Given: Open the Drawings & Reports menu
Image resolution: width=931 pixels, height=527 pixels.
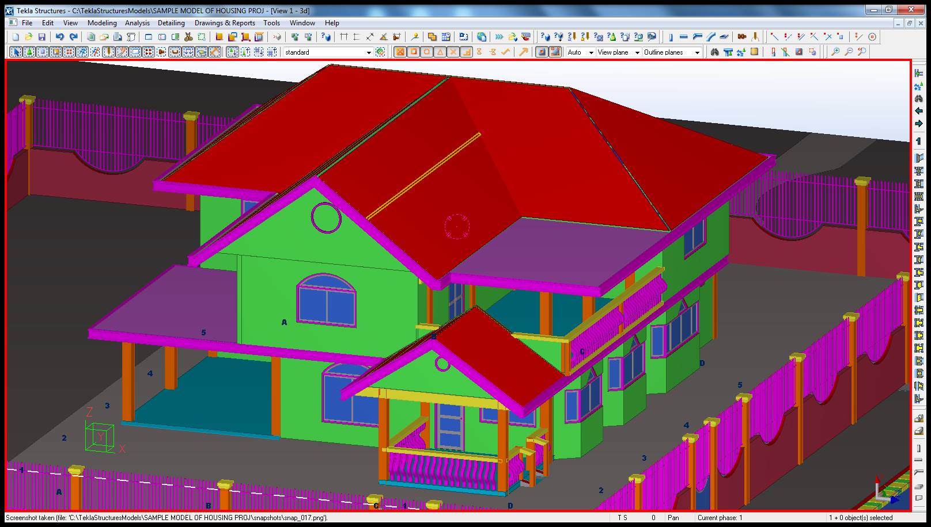Looking at the screenshot, I should [225, 23].
